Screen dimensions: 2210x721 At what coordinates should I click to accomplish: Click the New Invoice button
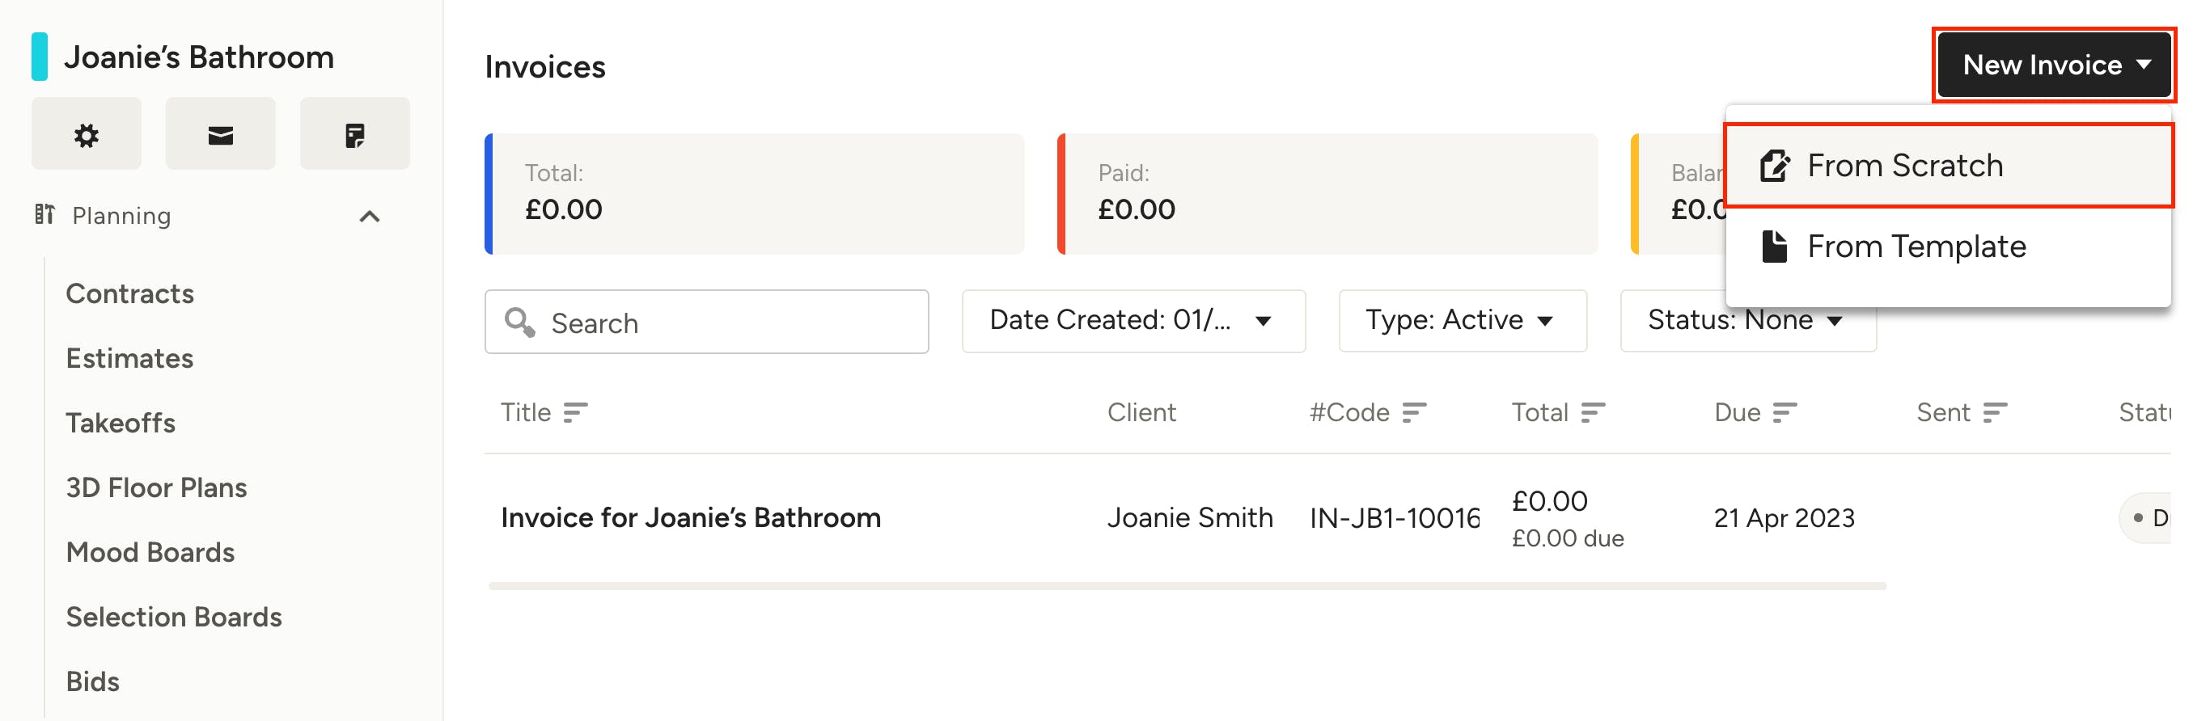(x=2054, y=65)
